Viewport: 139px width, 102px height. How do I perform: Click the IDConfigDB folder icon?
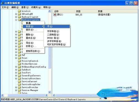(19, 14)
